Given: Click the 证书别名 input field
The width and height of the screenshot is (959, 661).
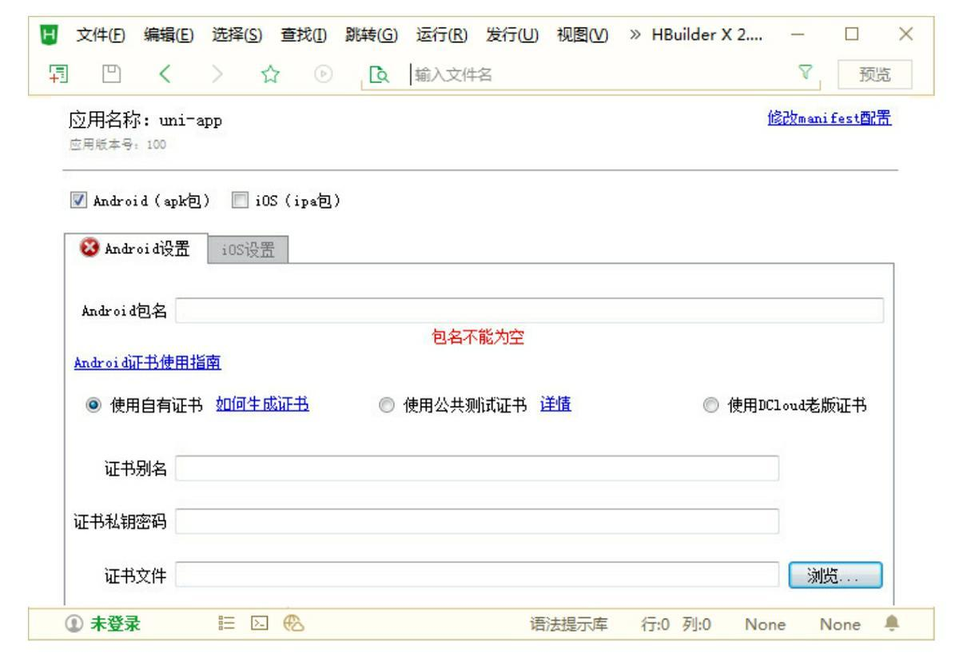Looking at the screenshot, I should [477, 468].
